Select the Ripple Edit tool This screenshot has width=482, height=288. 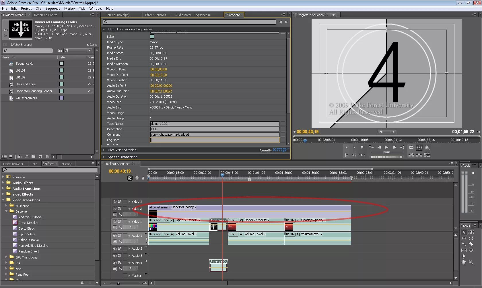click(x=464, y=238)
